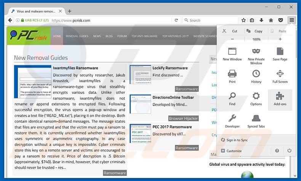
Task: Click Save Page in menu
Action: tap(280, 54)
